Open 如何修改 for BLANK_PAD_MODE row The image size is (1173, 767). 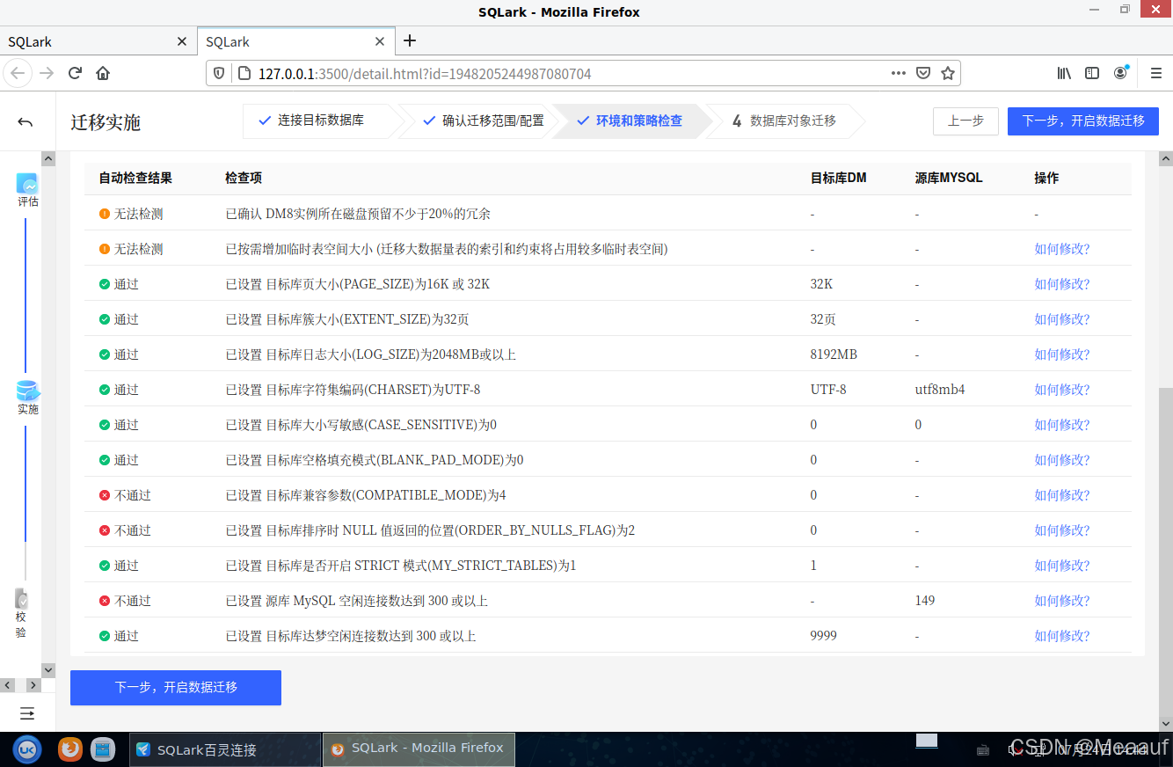[x=1062, y=460]
